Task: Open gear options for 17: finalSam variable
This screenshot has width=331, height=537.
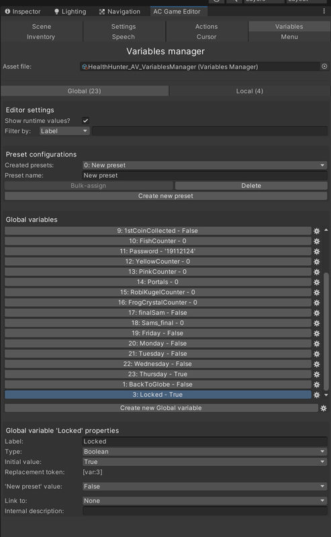Action: (317, 313)
